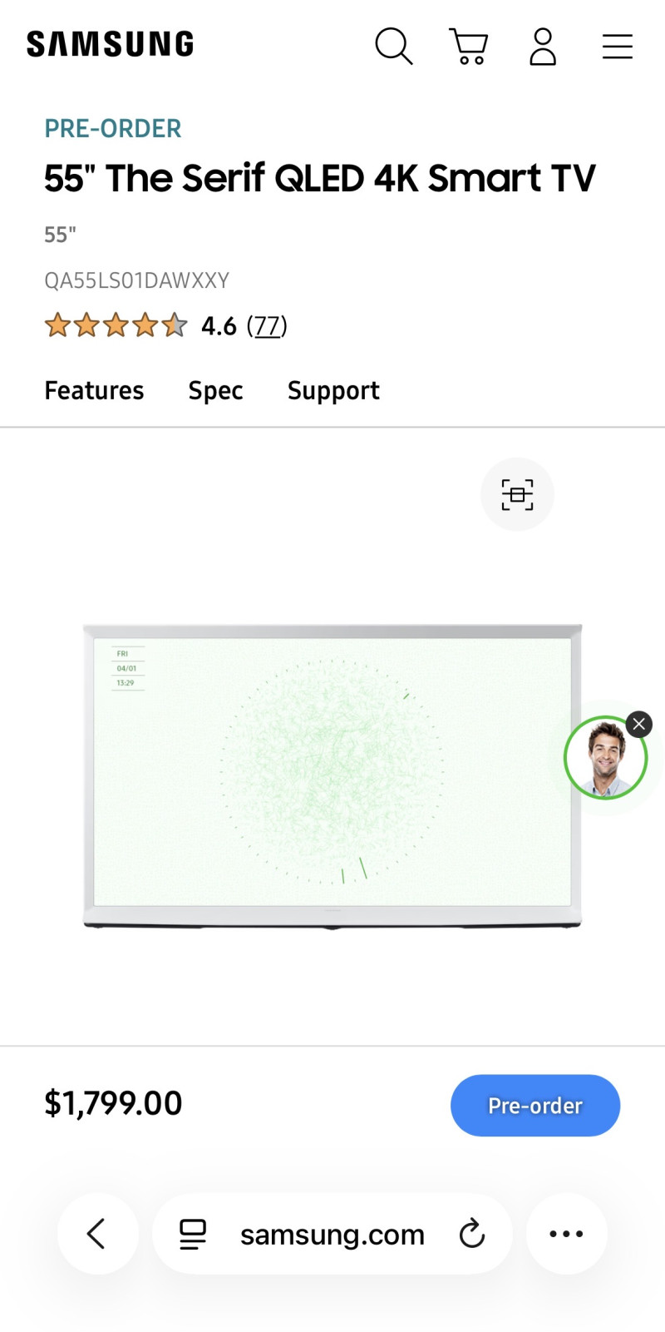Click the blue Pre-order button
Screen dimensions: 665x1332
click(x=535, y=1105)
